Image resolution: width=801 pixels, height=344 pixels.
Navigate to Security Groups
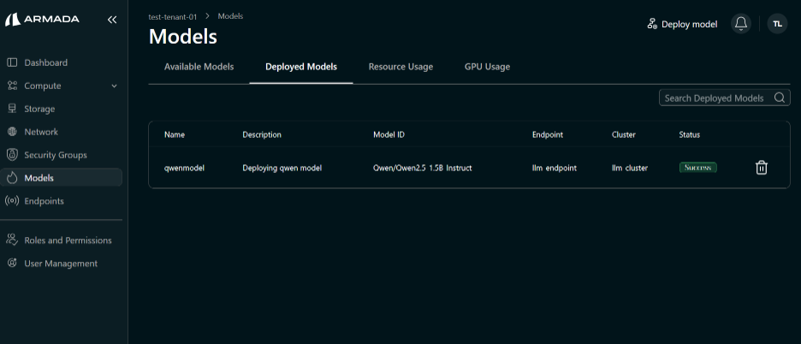tap(56, 155)
